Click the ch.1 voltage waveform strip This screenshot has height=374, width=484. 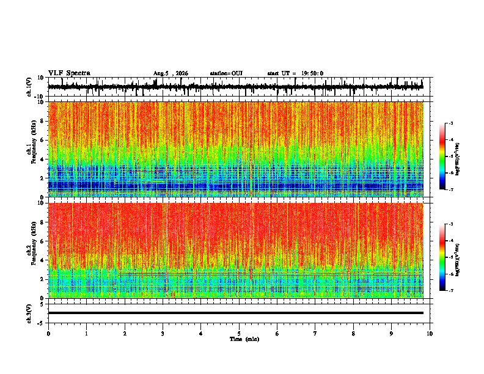[236, 87]
